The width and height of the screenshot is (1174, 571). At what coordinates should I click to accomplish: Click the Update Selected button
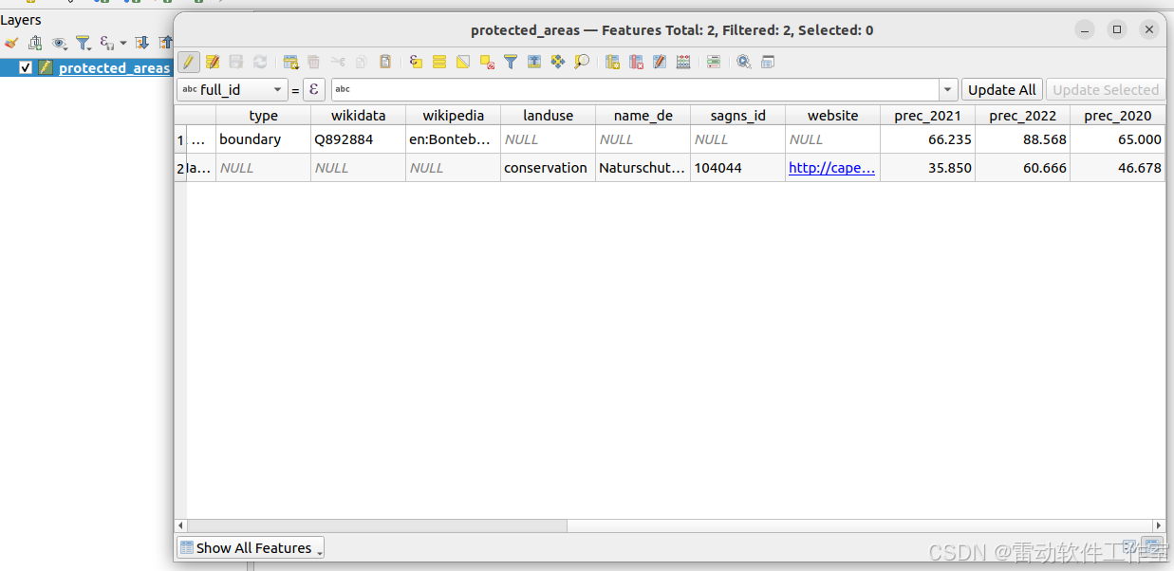pos(1106,89)
